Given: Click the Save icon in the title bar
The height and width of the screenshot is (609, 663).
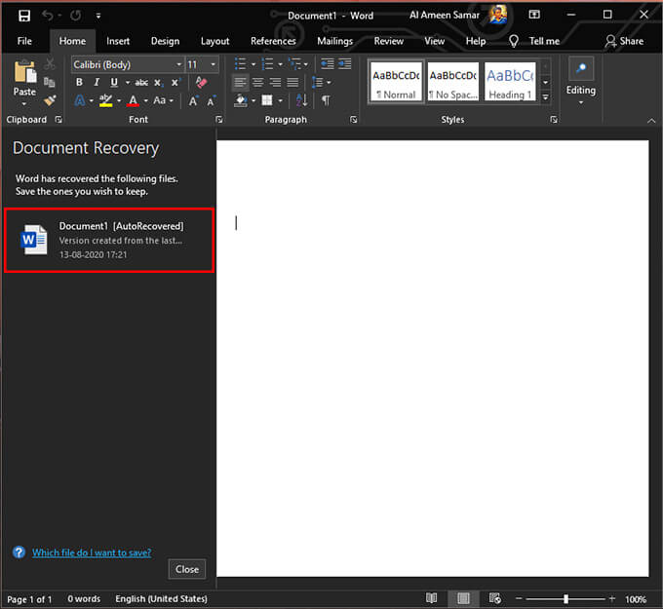Looking at the screenshot, I should point(24,16).
